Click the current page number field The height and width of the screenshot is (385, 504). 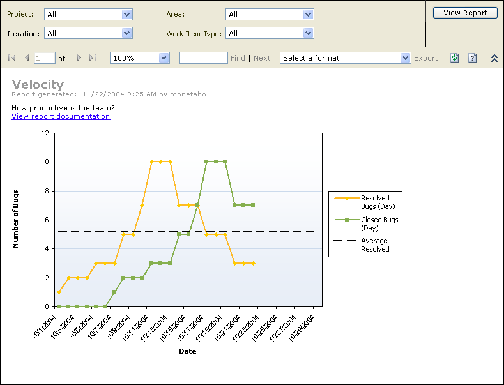45,58
